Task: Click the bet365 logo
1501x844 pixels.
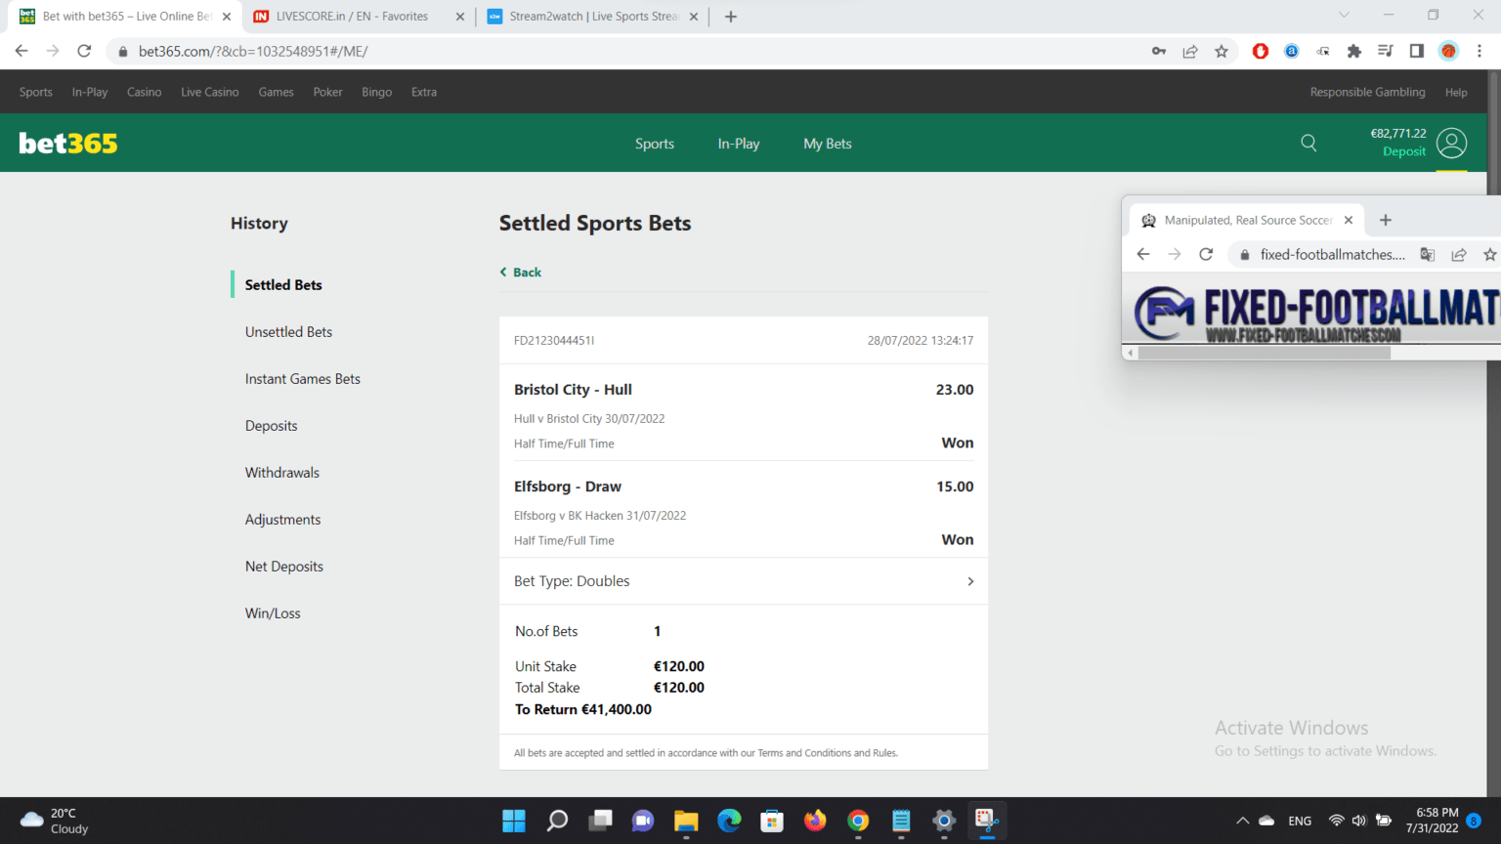Action: 68,144
